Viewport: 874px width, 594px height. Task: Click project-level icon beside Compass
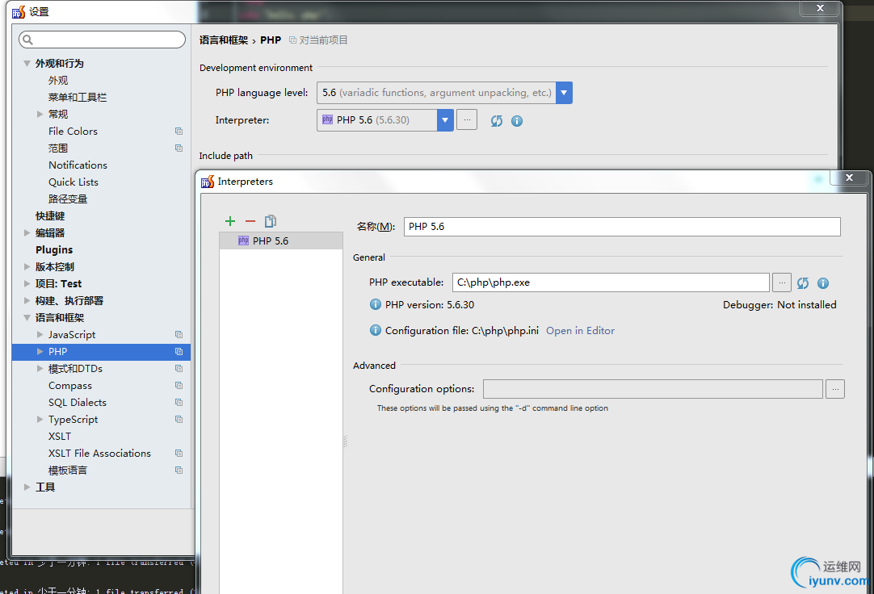click(179, 385)
